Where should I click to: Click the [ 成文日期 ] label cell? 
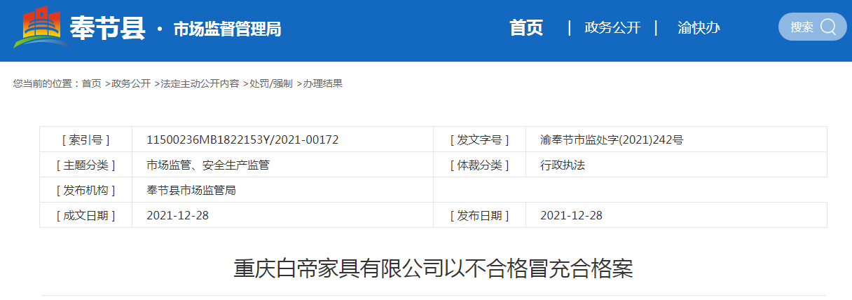[x=86, y=215]
